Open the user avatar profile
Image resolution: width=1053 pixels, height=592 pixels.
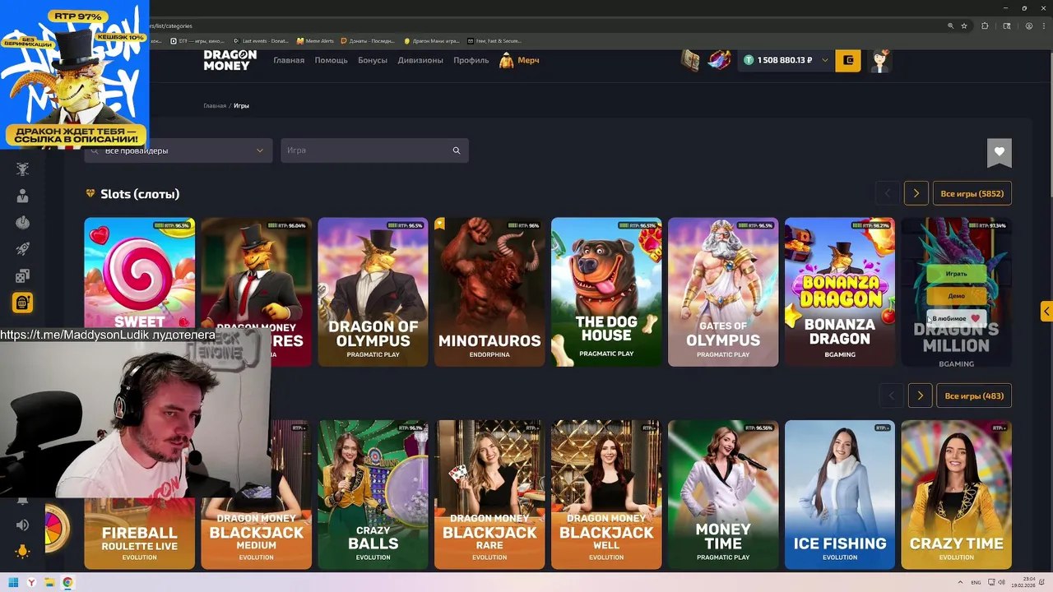click(x=881, y=60)
